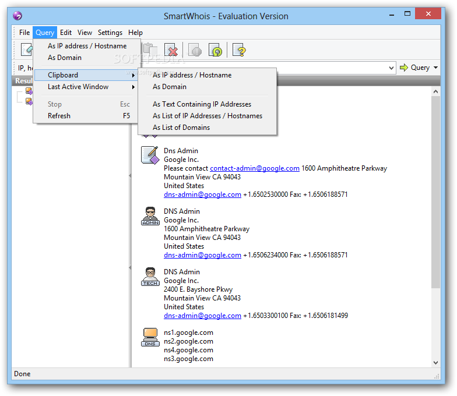Screen dimensions: 457x396
Task: Open the File menu
Action: (x=24, y=33)
